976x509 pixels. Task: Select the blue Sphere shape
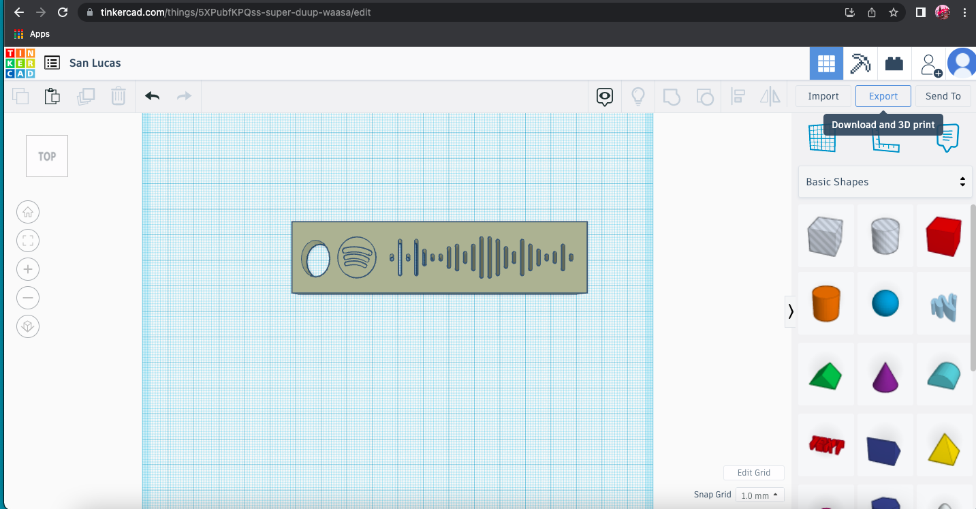click(885, 304)
